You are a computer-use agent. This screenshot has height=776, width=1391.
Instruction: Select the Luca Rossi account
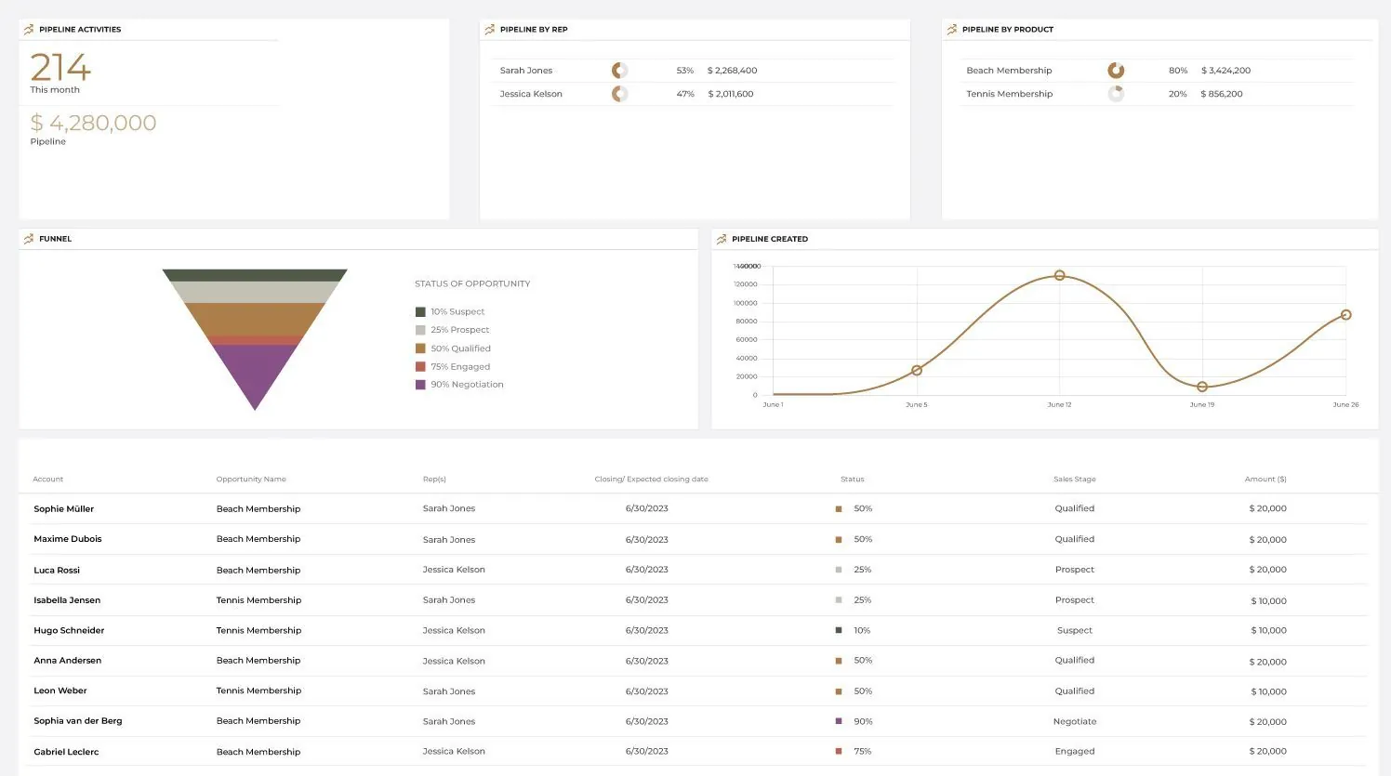(x=57, y=570)
